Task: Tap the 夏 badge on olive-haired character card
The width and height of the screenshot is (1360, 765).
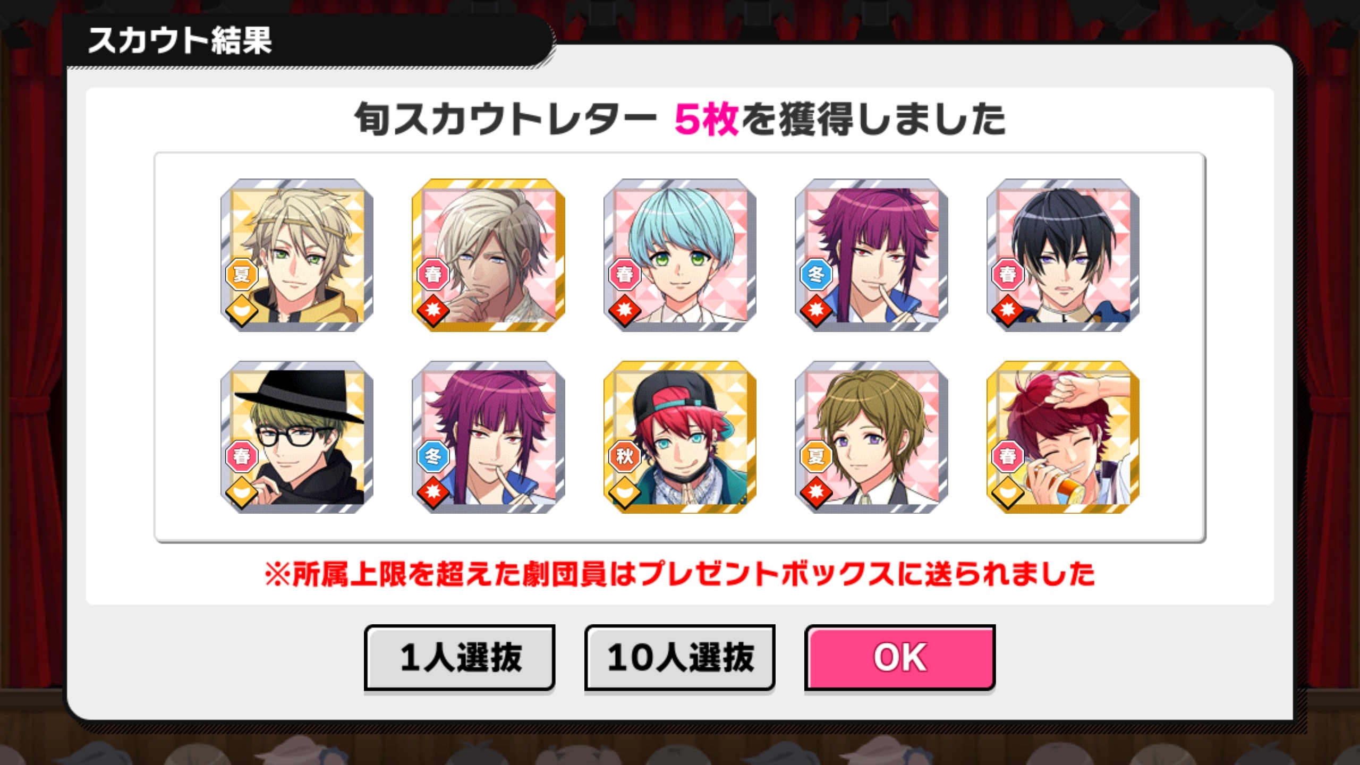Action: pos(816,456)
